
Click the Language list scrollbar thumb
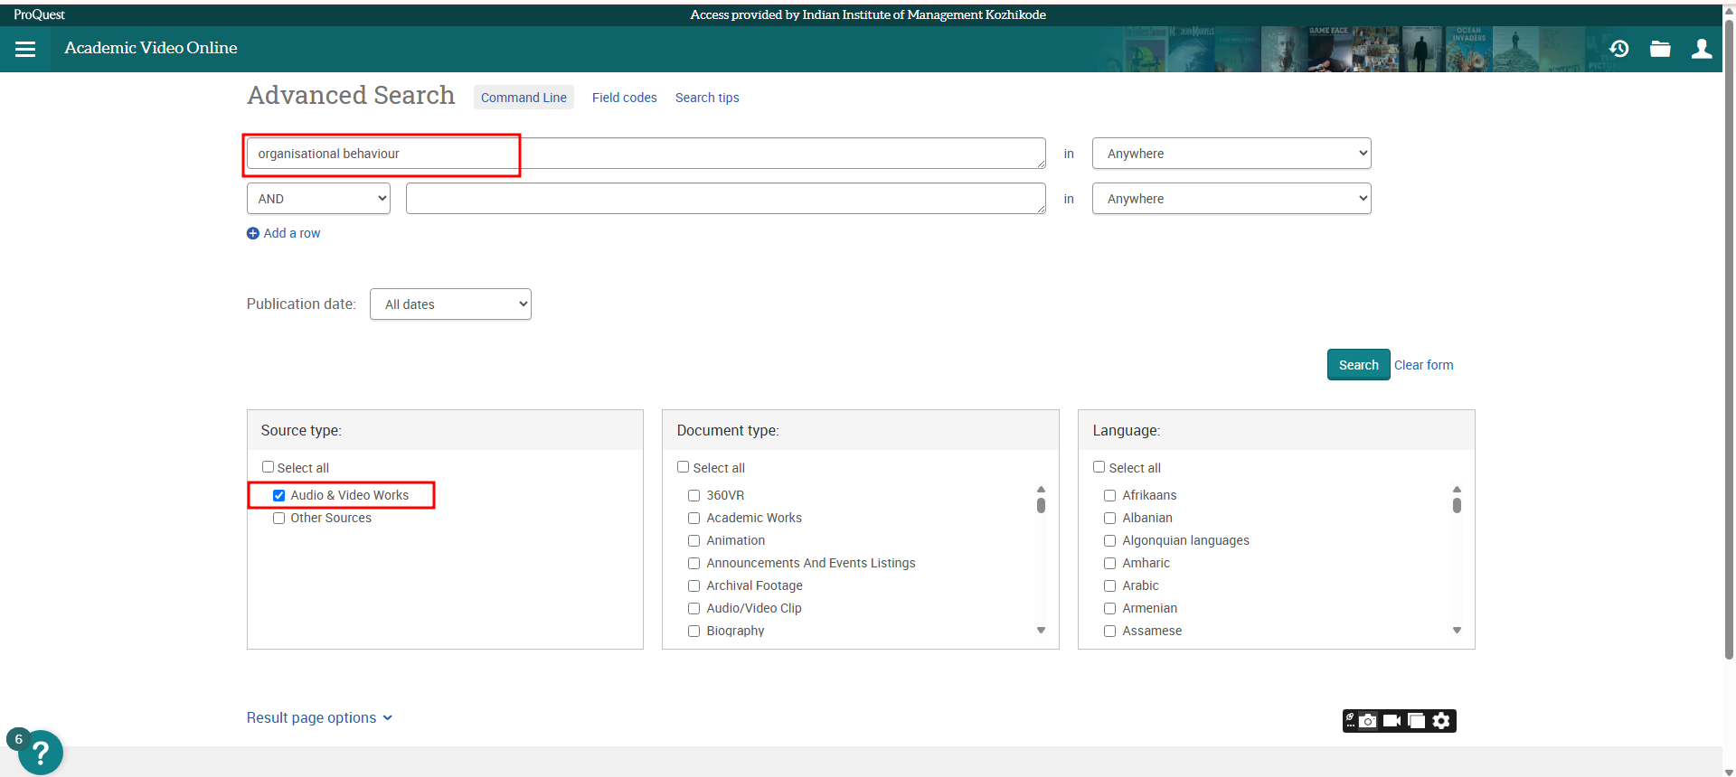pos(1457,504)
